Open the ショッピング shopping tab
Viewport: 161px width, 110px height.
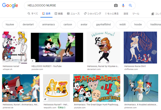click(92, 14)
